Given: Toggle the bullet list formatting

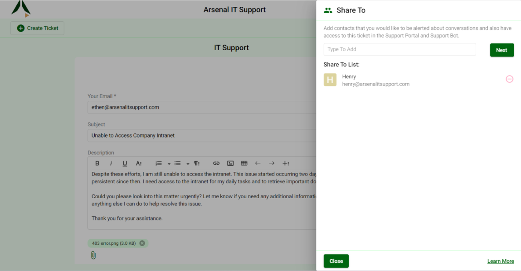Looking at the screenshot, I should [x=177, y=163].
